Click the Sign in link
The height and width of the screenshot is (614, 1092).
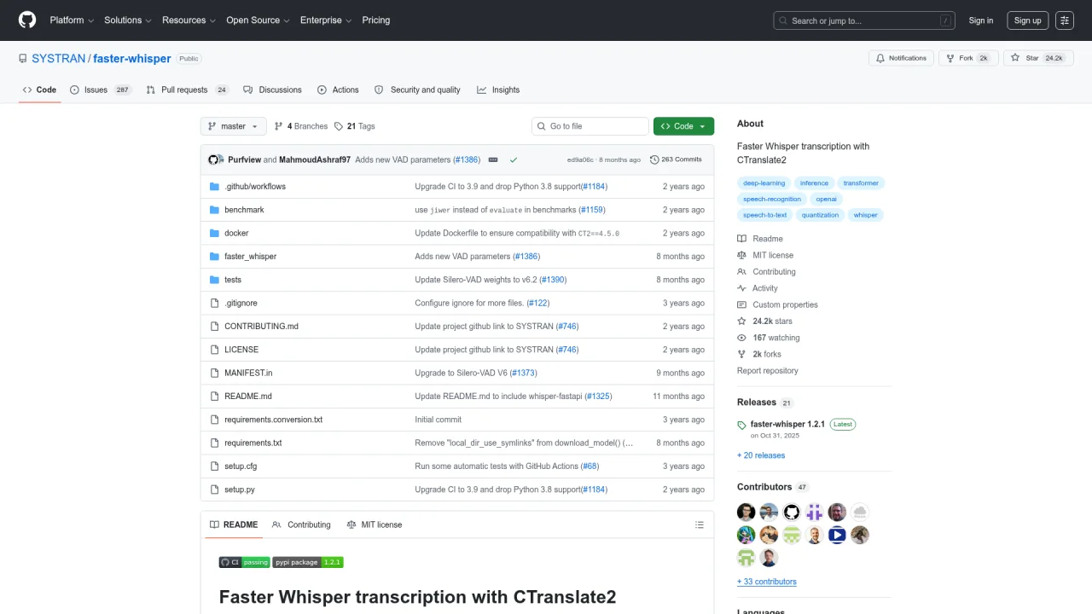pos(980,20)
